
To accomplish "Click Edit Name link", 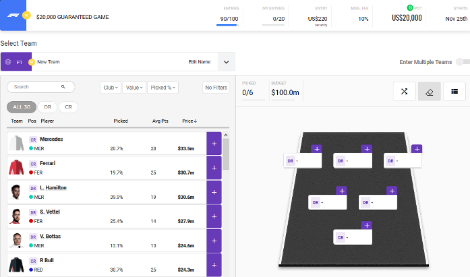I will tap(200, 62).
